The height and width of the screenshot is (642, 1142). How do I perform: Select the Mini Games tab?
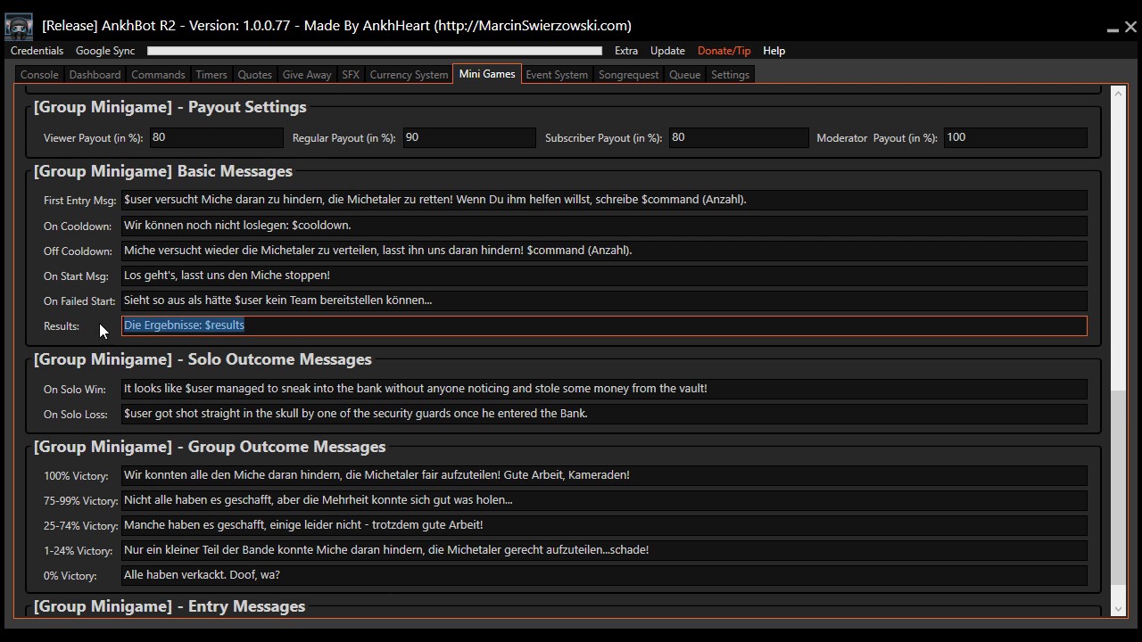(487, 74)
